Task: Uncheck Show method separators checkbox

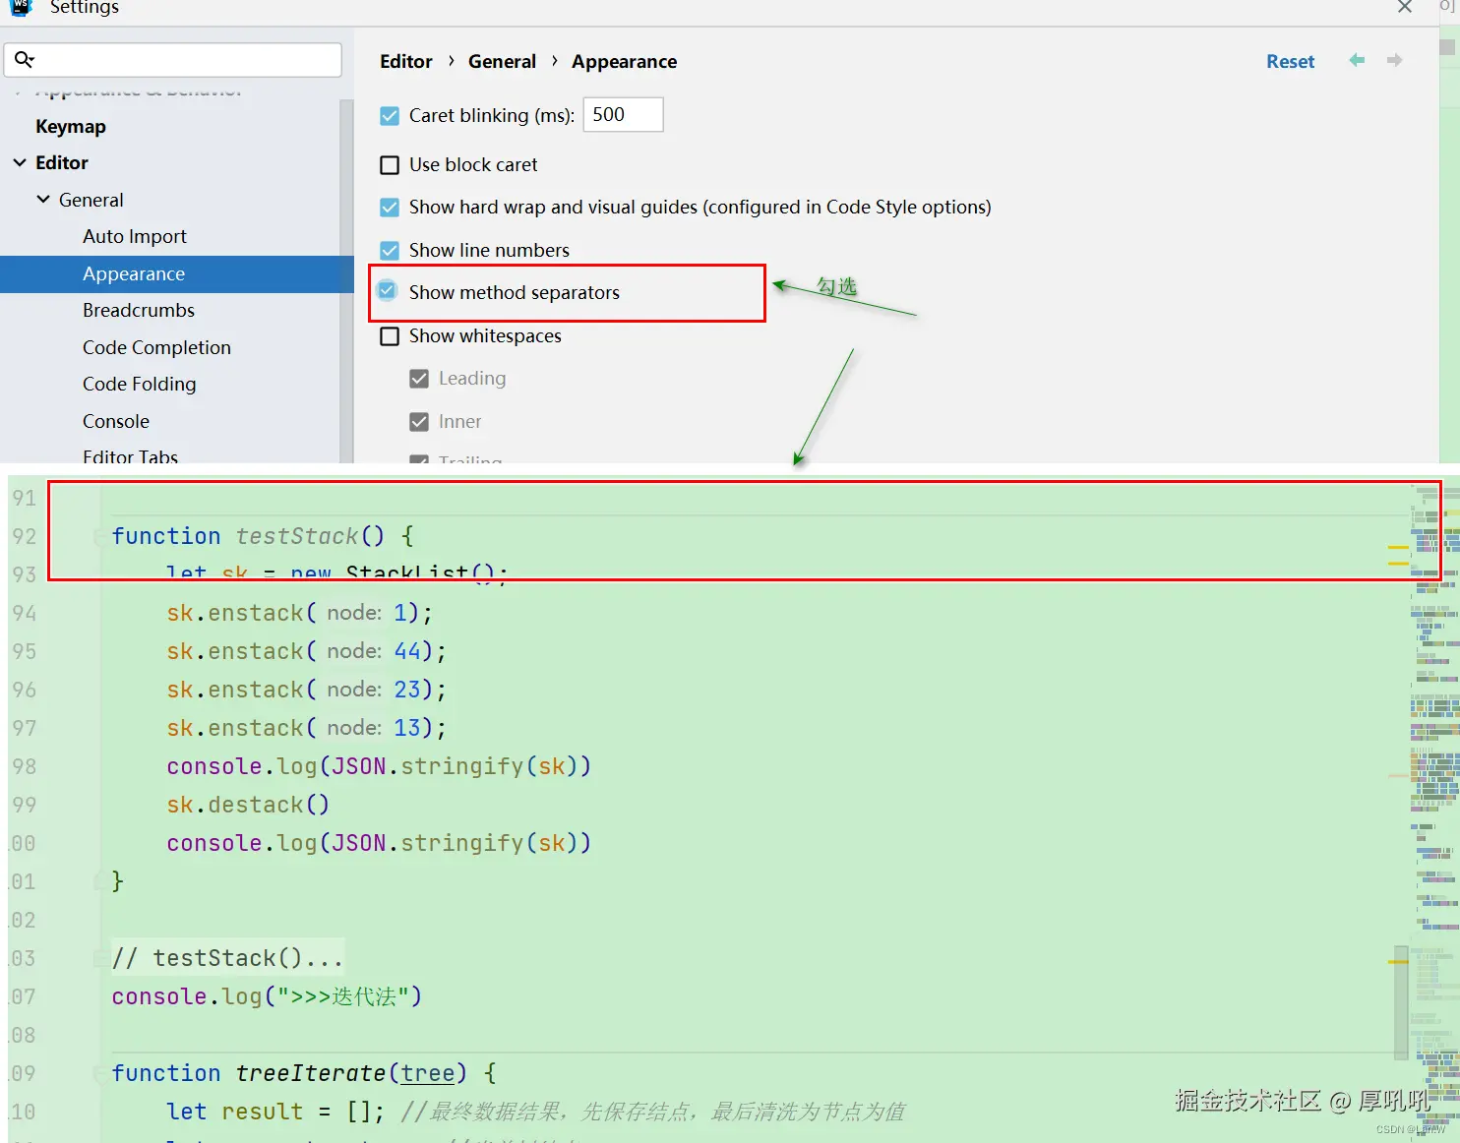Action: [388, 292]
